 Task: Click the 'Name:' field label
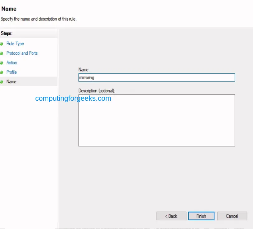[84, 70]
